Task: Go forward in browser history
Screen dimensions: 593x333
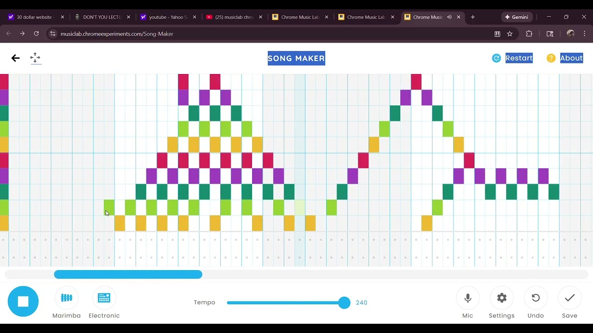Action: [x=22, y=34]
